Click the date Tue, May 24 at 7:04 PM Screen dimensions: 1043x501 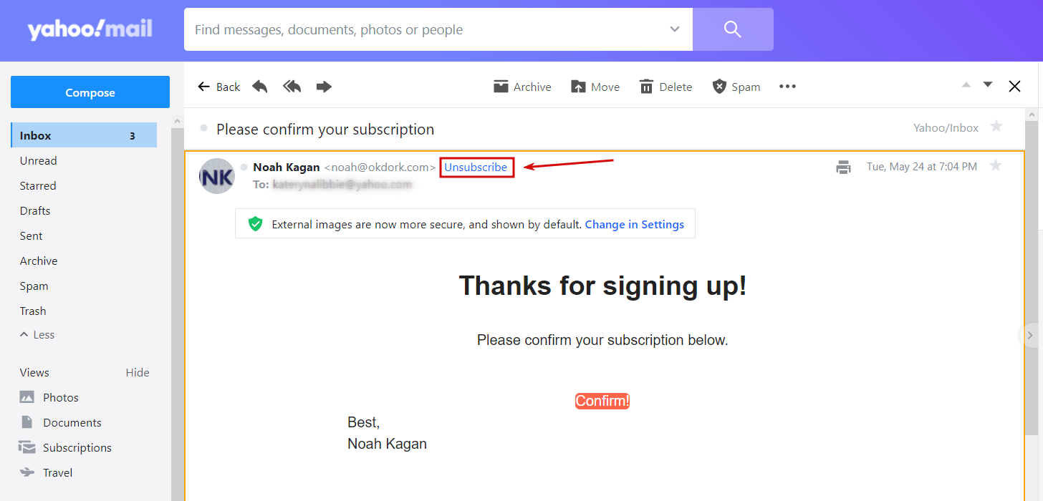point(922,166)
